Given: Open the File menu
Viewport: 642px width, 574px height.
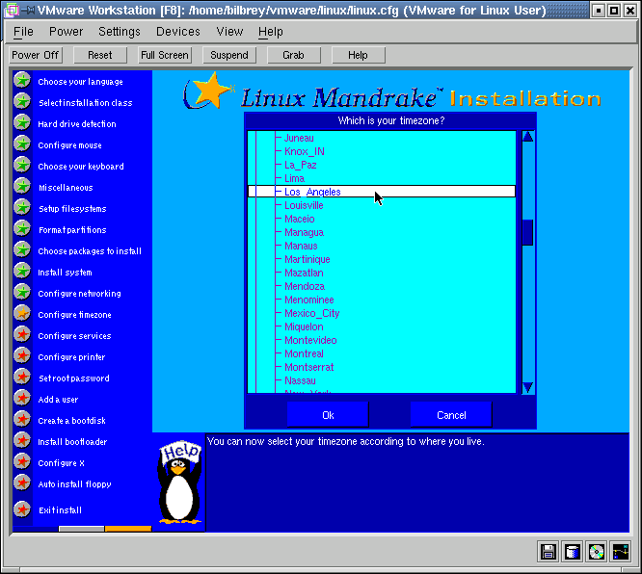Looking at the screenshot, I should pos(23,32).
